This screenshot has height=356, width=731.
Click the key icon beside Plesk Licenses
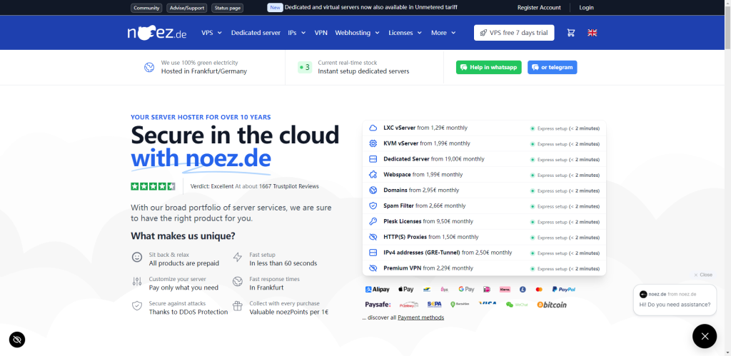point(373,221)
